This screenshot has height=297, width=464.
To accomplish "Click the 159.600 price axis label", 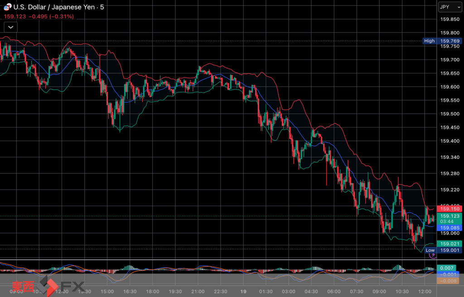I will click(x=450, y=87).
